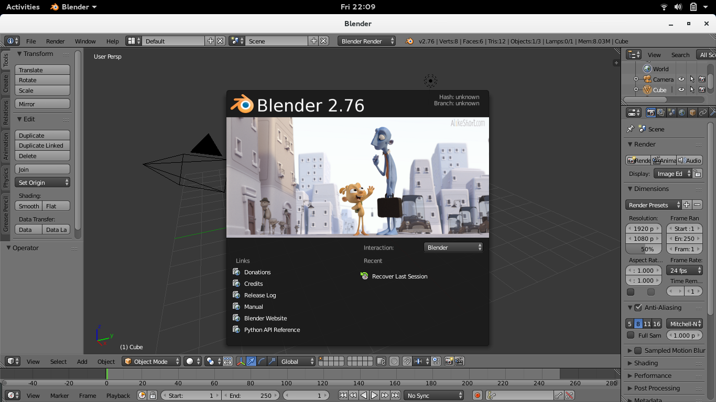Apply Smooth shading
The image size is (716, 402).
[x=29, y=206]
